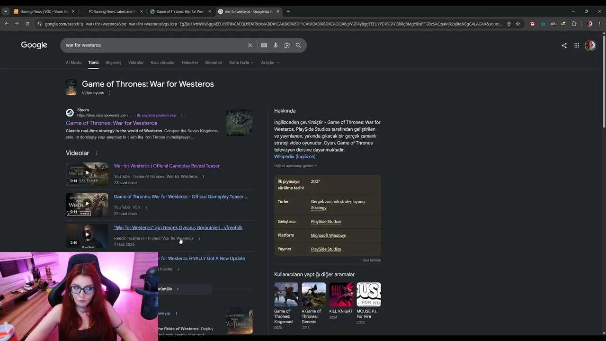Viewport: 606px width, 341px height.
Task: Open the IGN Official Gameplay Teaser link
Action: (x=181, y=197)
